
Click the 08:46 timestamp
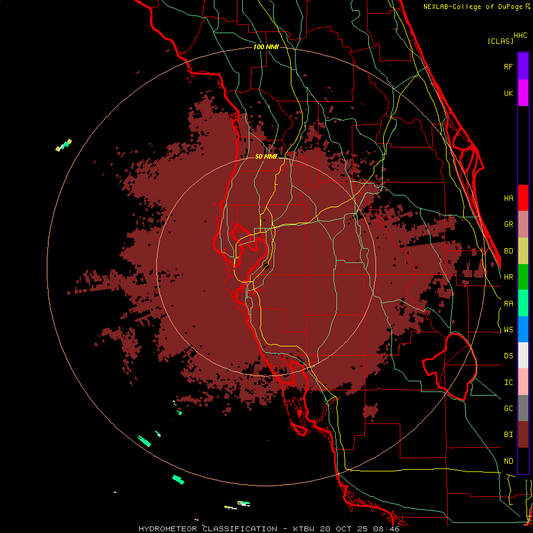386,529
